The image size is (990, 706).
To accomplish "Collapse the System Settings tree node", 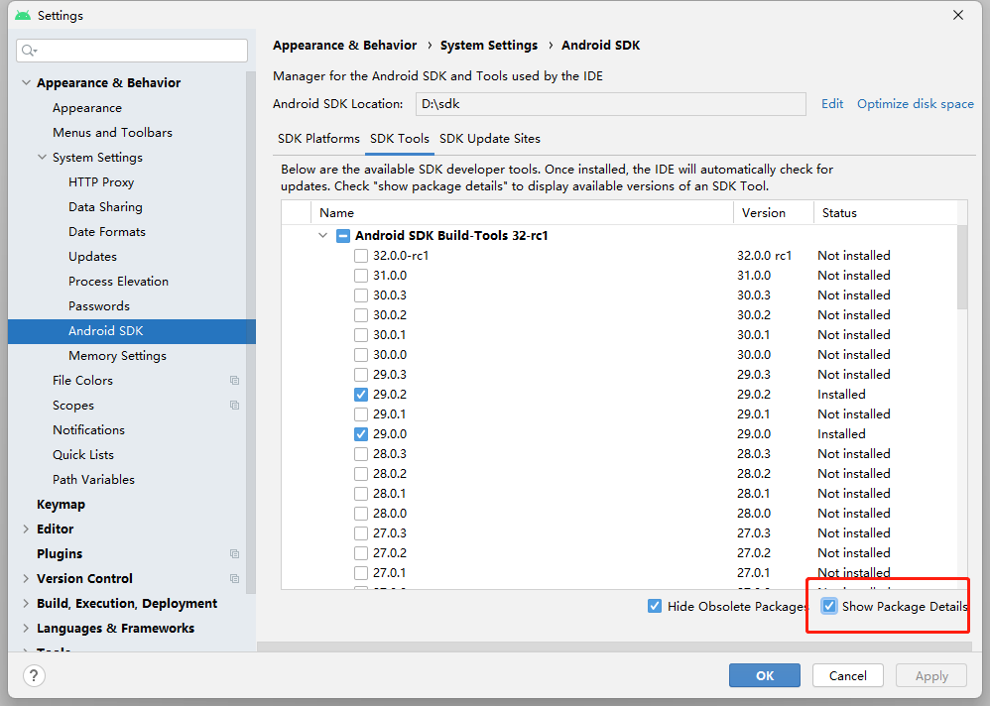I will 43,157.
